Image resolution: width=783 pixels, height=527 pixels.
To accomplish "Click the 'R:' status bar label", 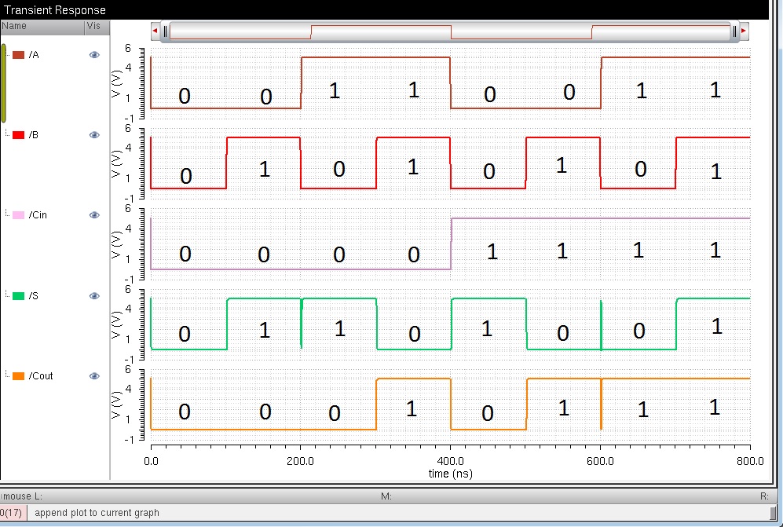I will click(x=764, y=496).
